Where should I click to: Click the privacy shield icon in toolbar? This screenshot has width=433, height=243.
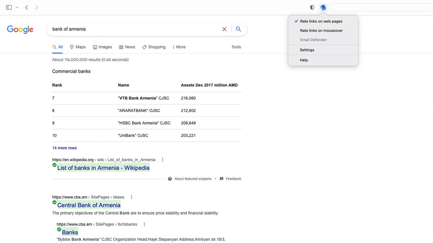point(312,7)
